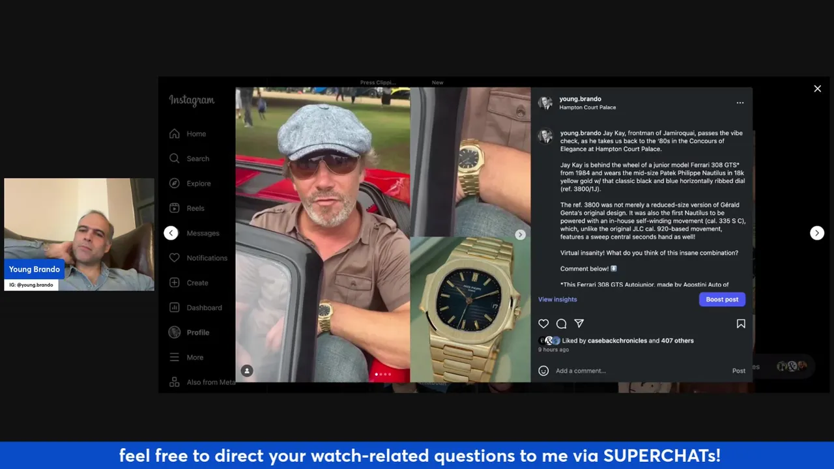Close the post overlay

(x=817, y=89)
